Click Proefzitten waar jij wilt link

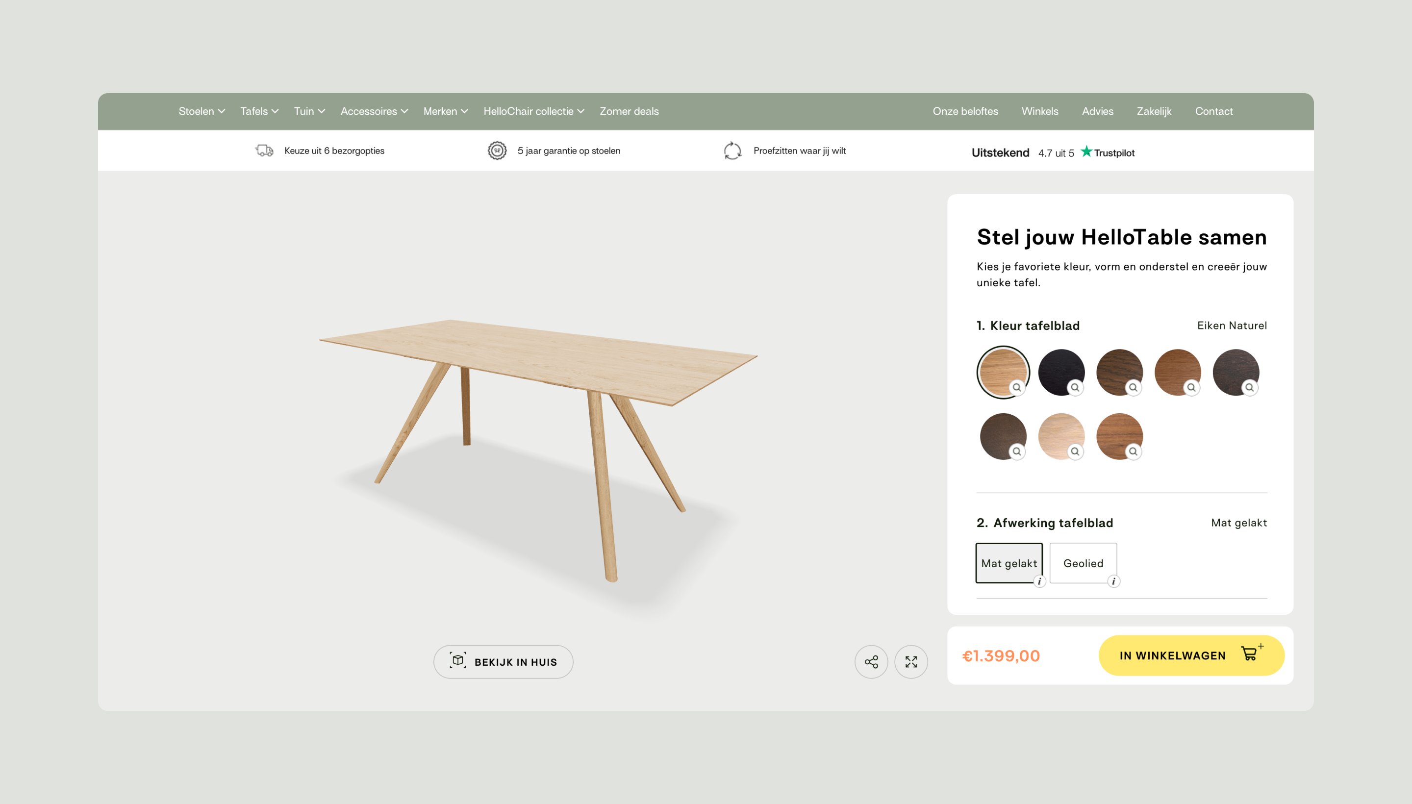pos(799,150)
